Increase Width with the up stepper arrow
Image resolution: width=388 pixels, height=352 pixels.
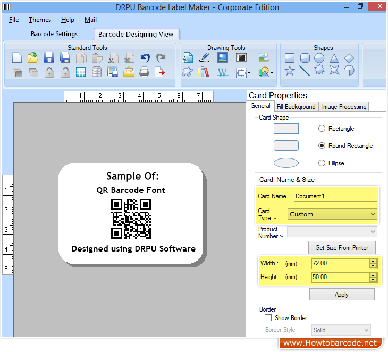[373, 261]
